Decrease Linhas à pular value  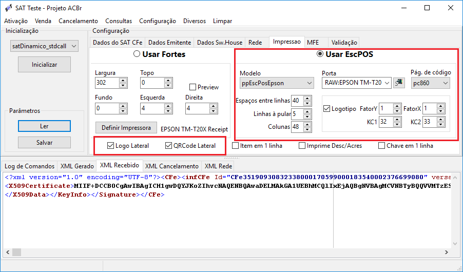[x=307, y=116]
